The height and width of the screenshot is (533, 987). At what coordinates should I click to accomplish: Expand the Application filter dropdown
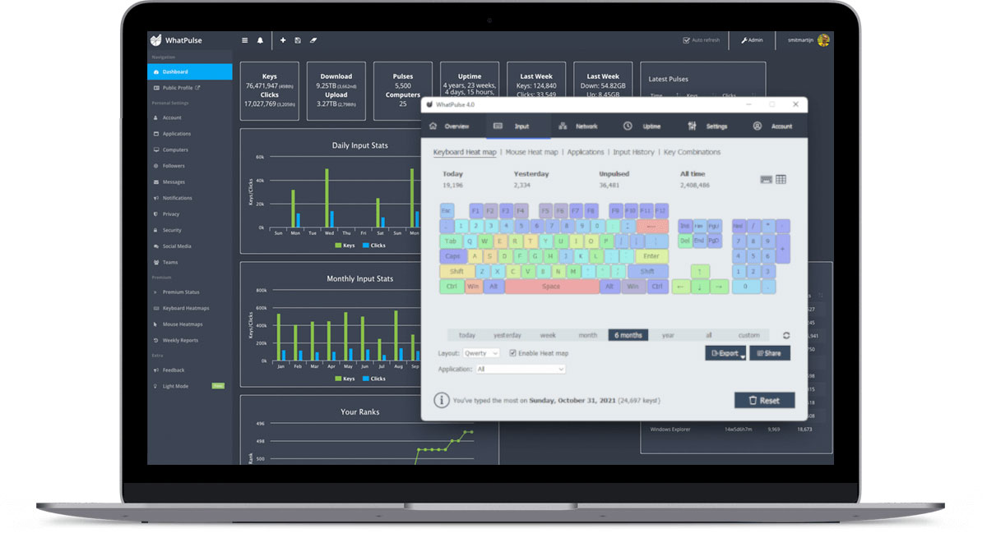[x=521, y=370]
